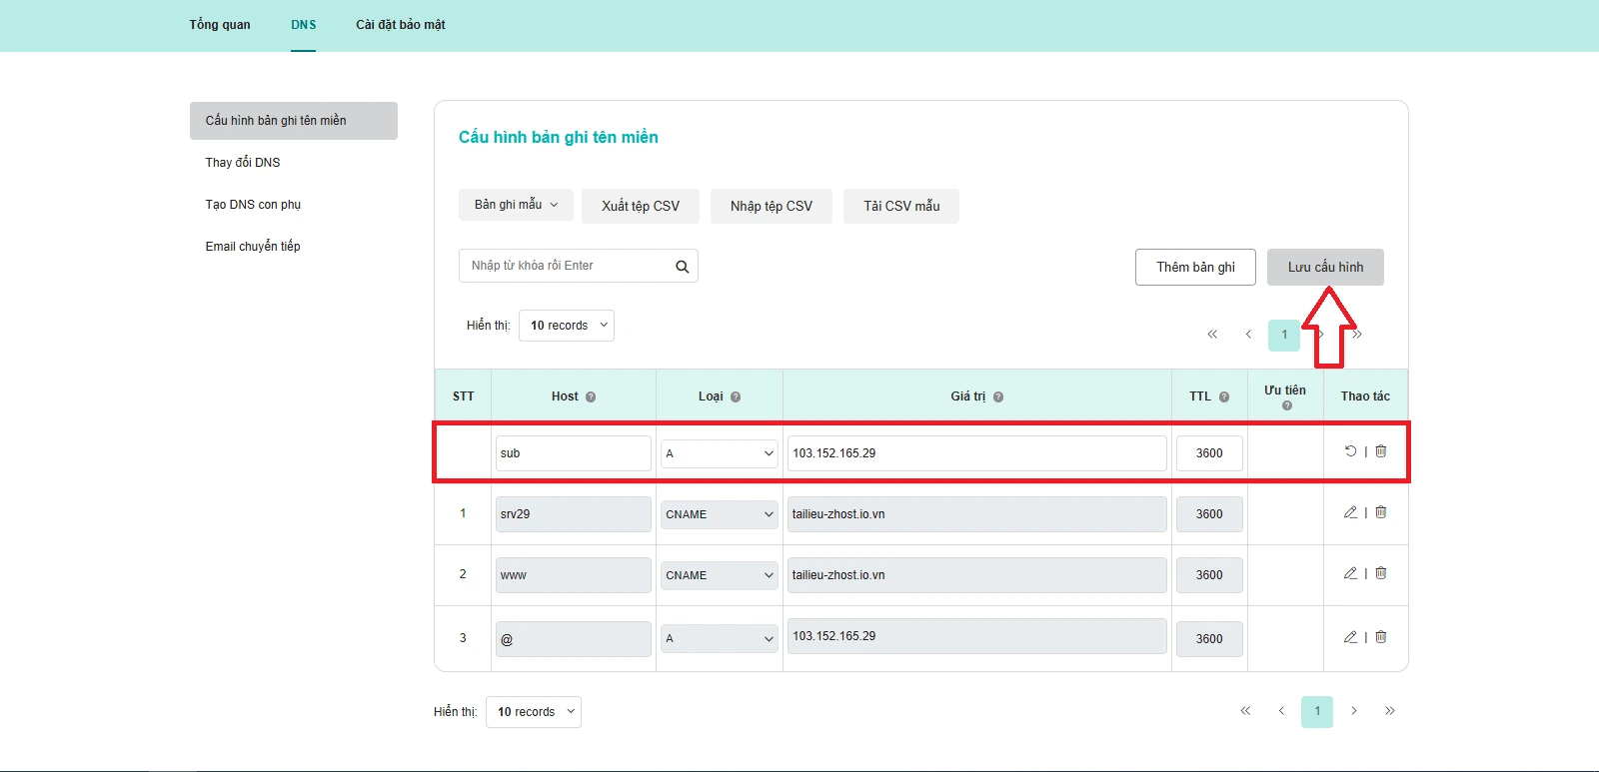Expand the top 10 records selector

[x=567, y=326]
